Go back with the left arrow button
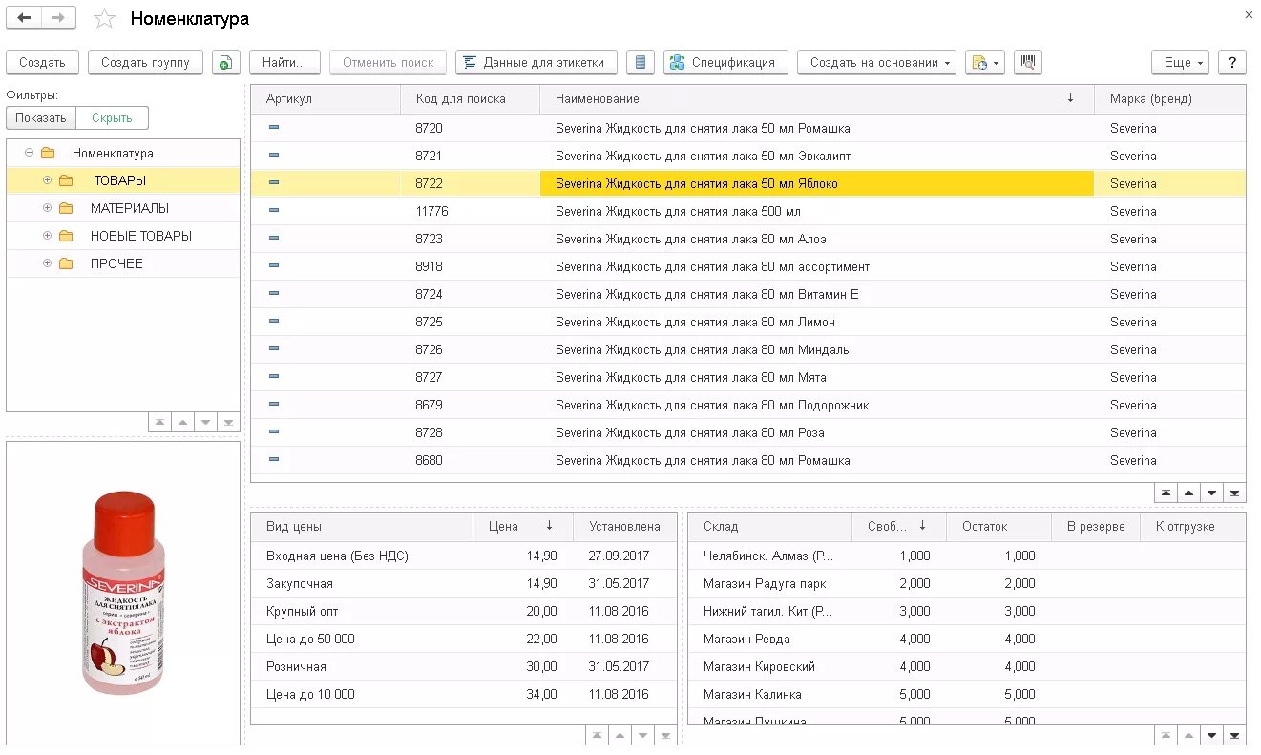 coord(24,18)
